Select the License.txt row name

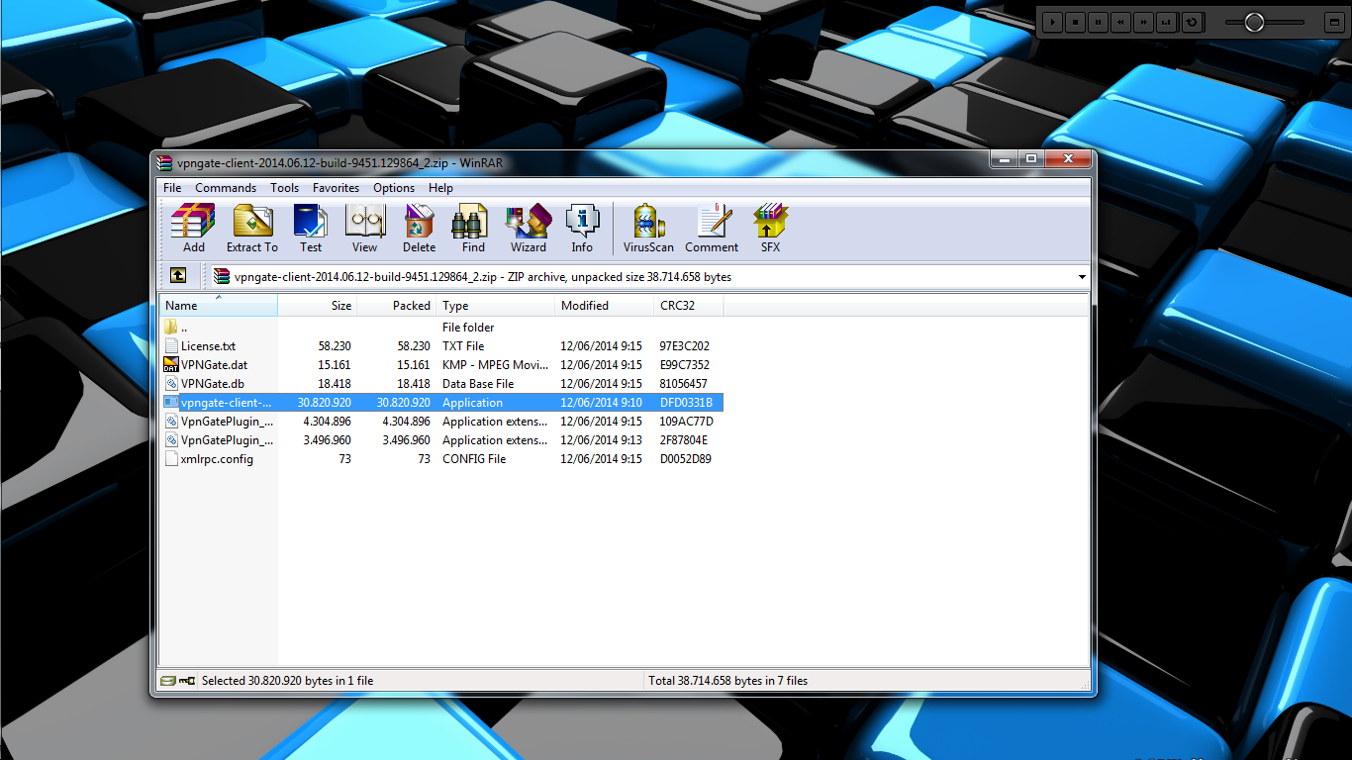(208, 346)
